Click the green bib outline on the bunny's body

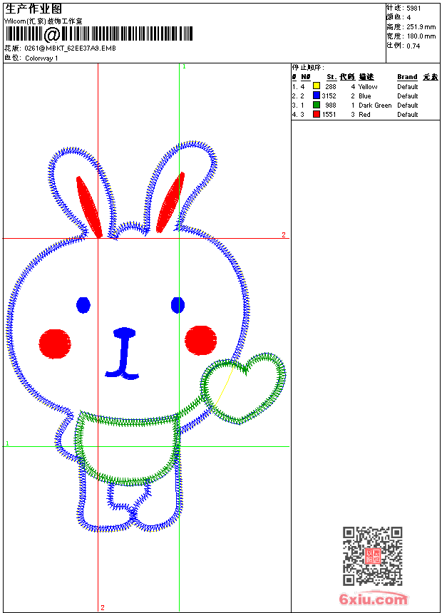click(x=127, y=447)
